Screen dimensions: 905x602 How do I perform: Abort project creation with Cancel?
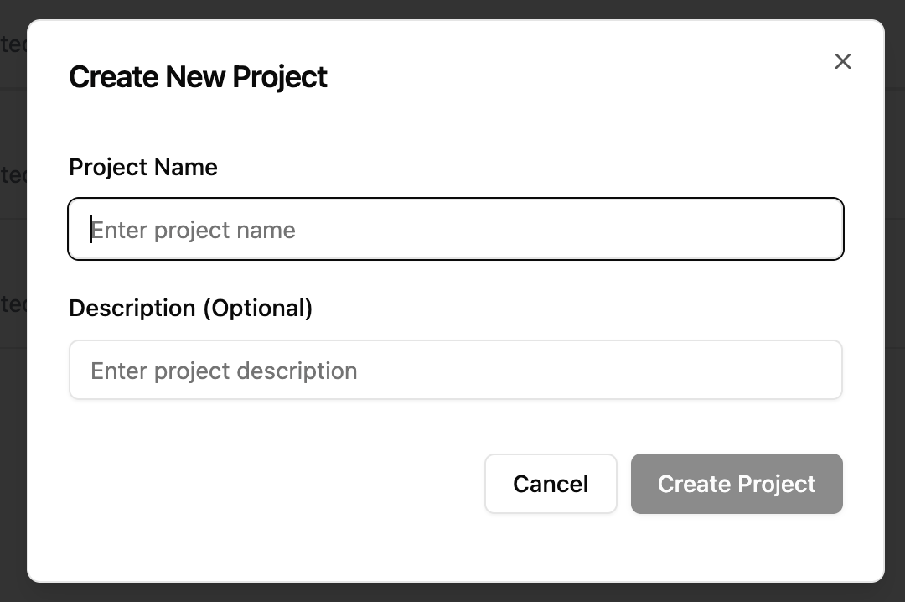click(551, 484)
